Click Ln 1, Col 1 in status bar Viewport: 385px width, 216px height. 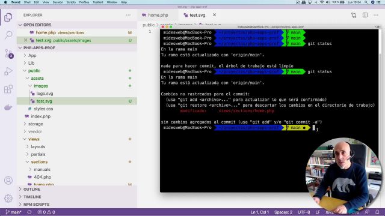click(x=259, y=212)
